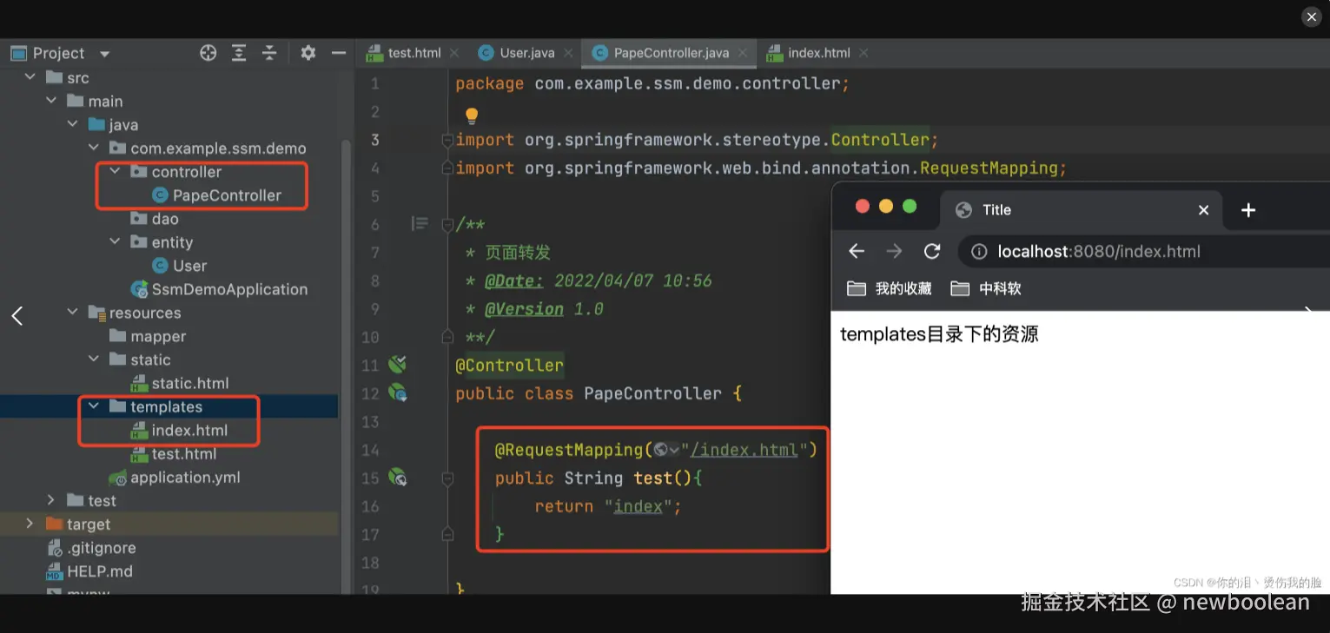Click the "index" return value link
This screenshot has height=633, width=1330.
[639, 506]
